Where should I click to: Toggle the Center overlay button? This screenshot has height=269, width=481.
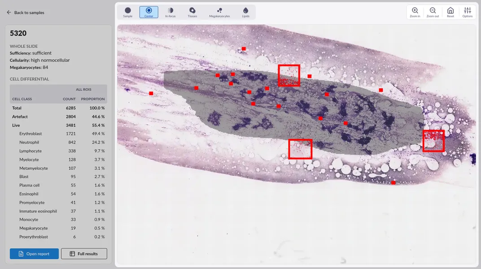pyautogui.click(x=149, y=12)
